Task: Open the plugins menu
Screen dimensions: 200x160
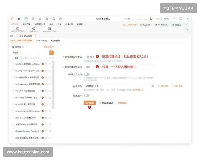Action: tap(51, 24)
